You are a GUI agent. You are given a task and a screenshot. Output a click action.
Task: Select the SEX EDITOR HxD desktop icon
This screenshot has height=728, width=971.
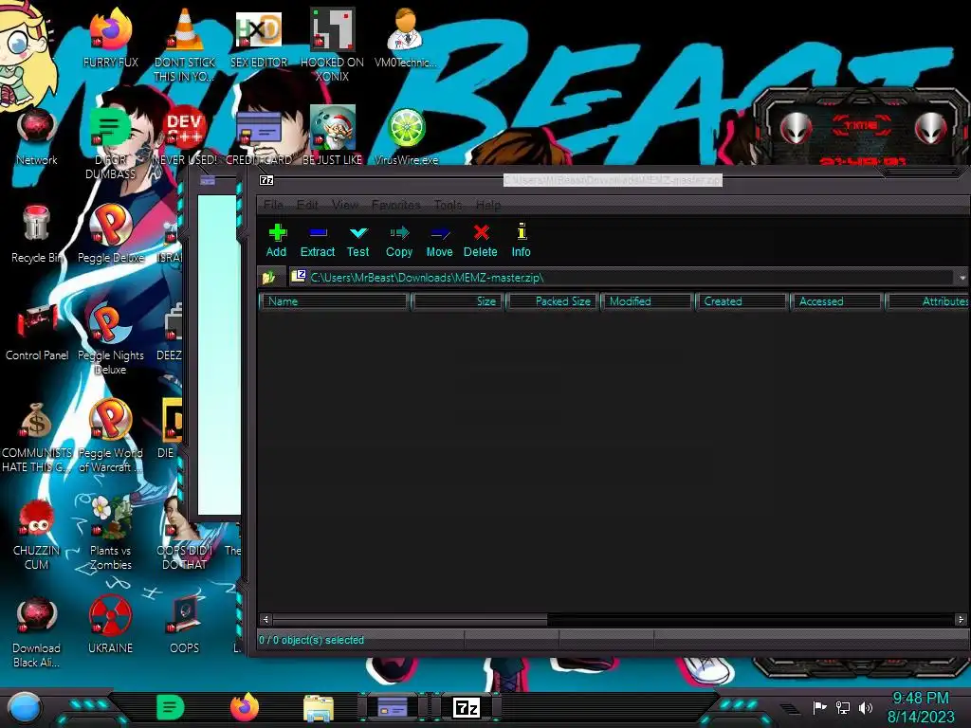click(259, 38)
